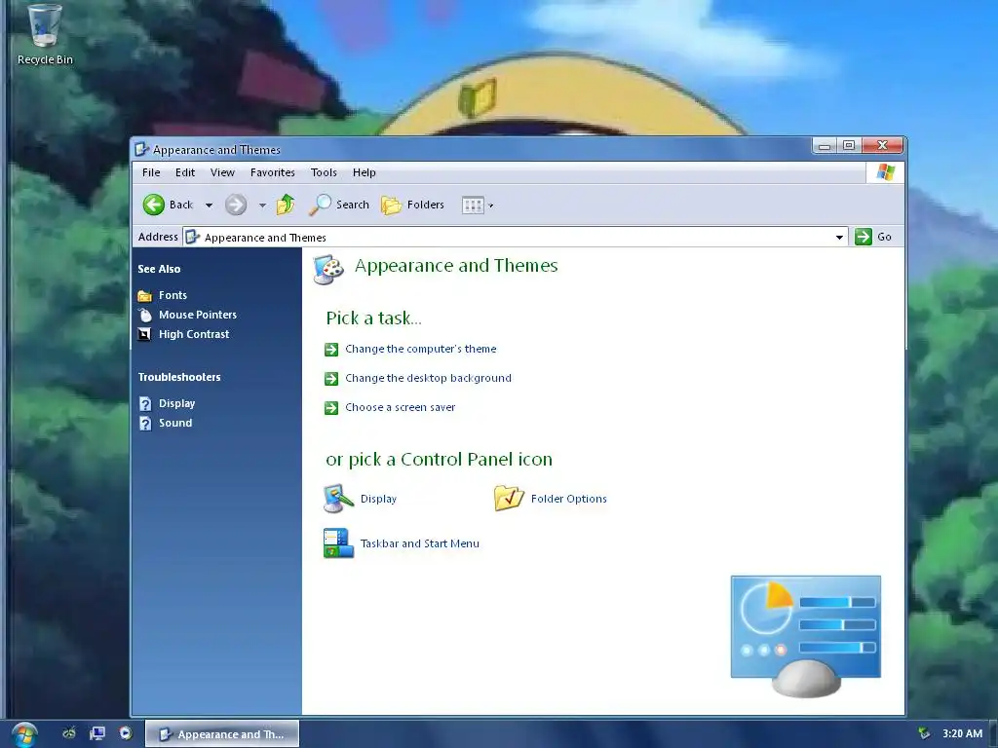Open the File menu
This screenshot has width=998, height=748.
click(x=151, y=172)
